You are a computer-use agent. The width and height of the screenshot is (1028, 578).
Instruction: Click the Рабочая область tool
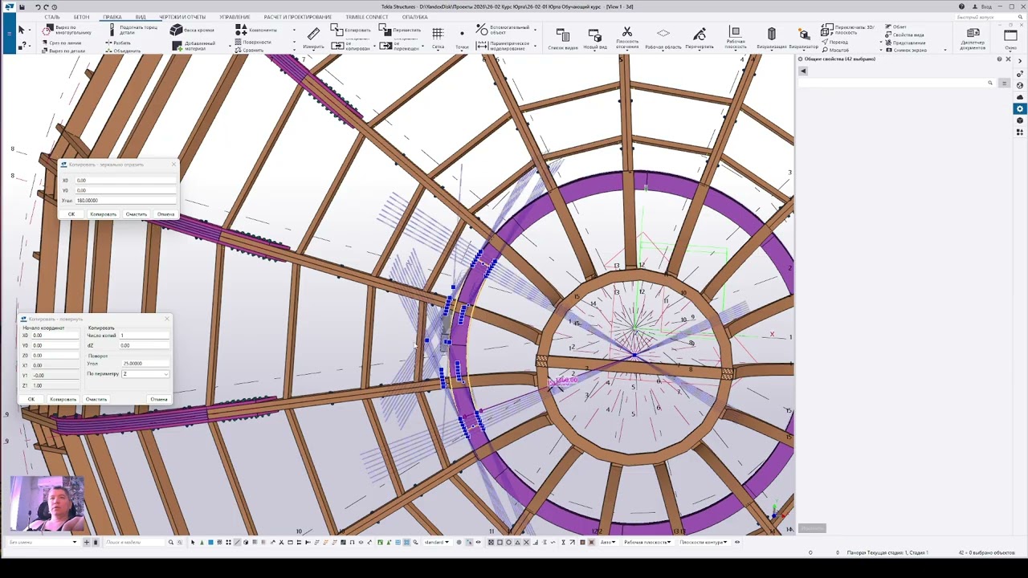point(663,38)
